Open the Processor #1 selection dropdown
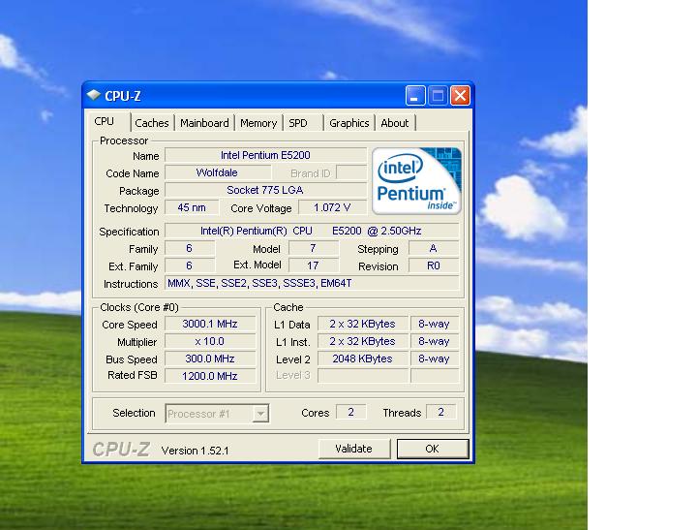697x530 pixels. tap(260, 414)
